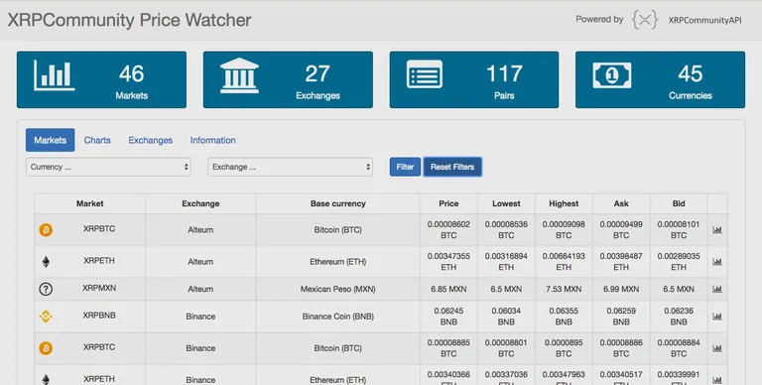
Task: Click the Binance Coin icon beside XRPBNB
Action: (x=46, y=317)
